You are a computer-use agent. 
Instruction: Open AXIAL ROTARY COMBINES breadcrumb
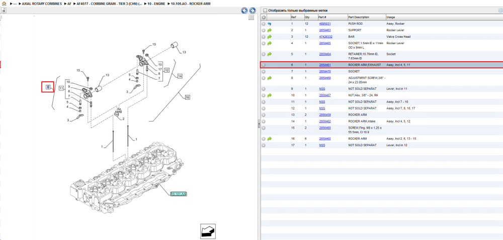pyautogui.click(x=42, y=4)
